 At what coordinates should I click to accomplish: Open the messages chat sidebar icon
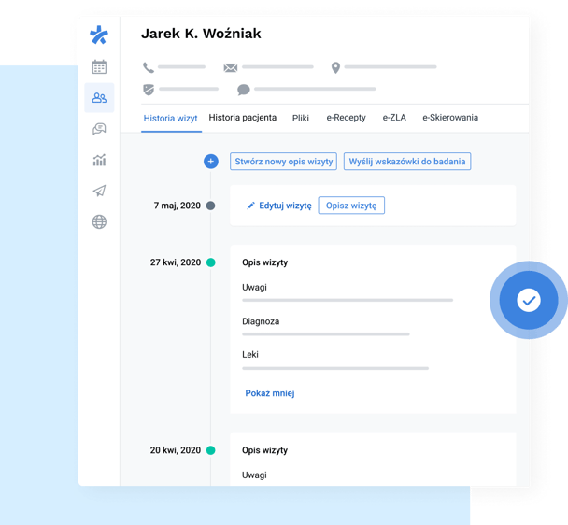click(99, 130)
